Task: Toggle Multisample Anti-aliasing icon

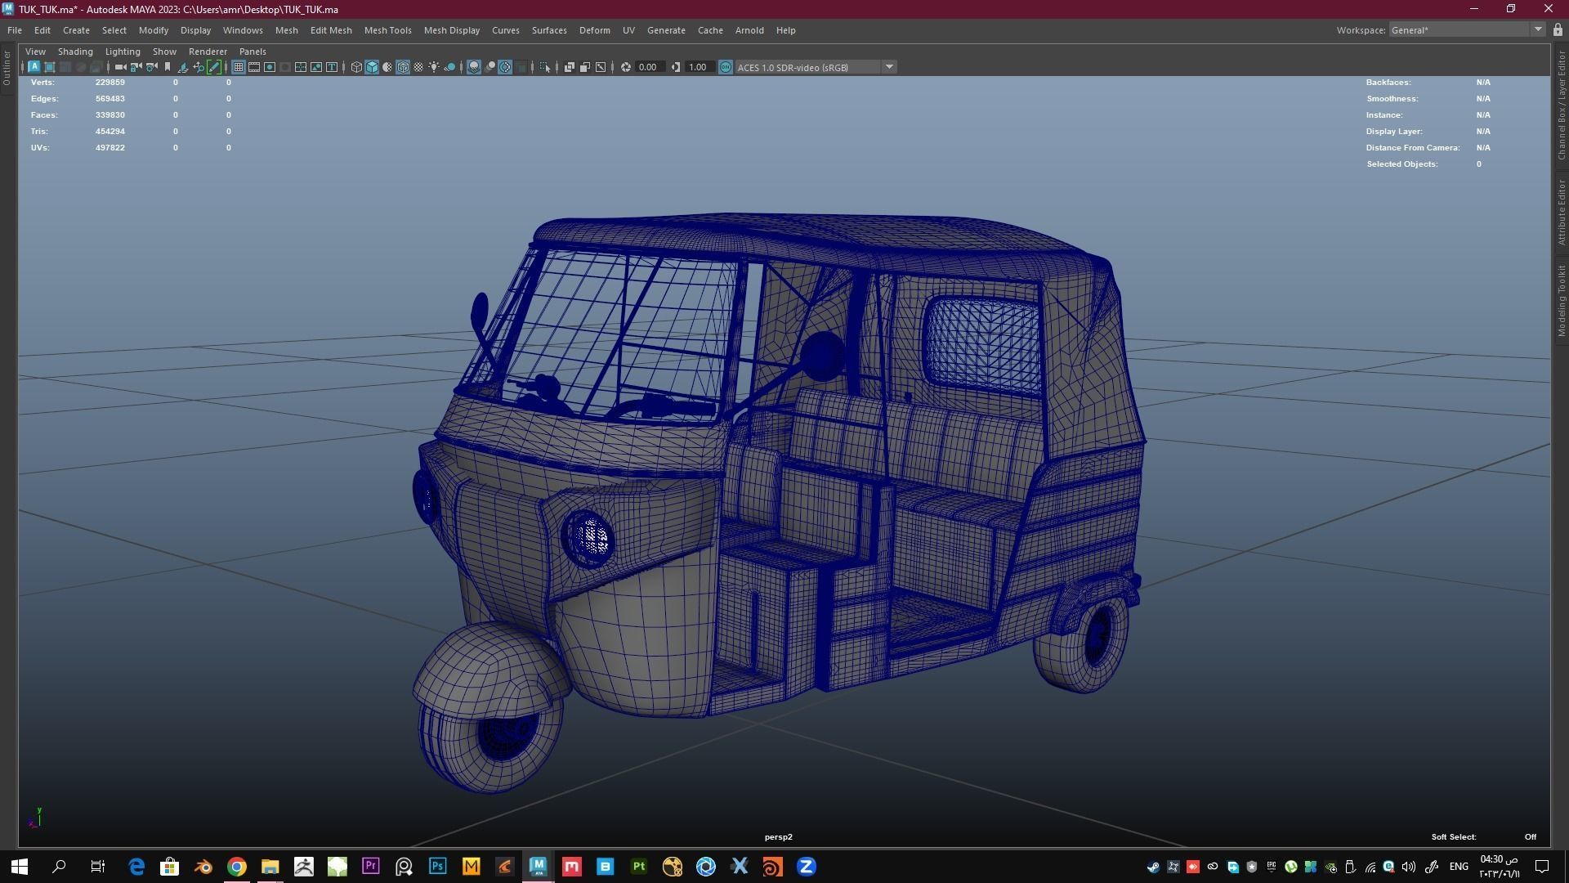Action: point(505,67)
